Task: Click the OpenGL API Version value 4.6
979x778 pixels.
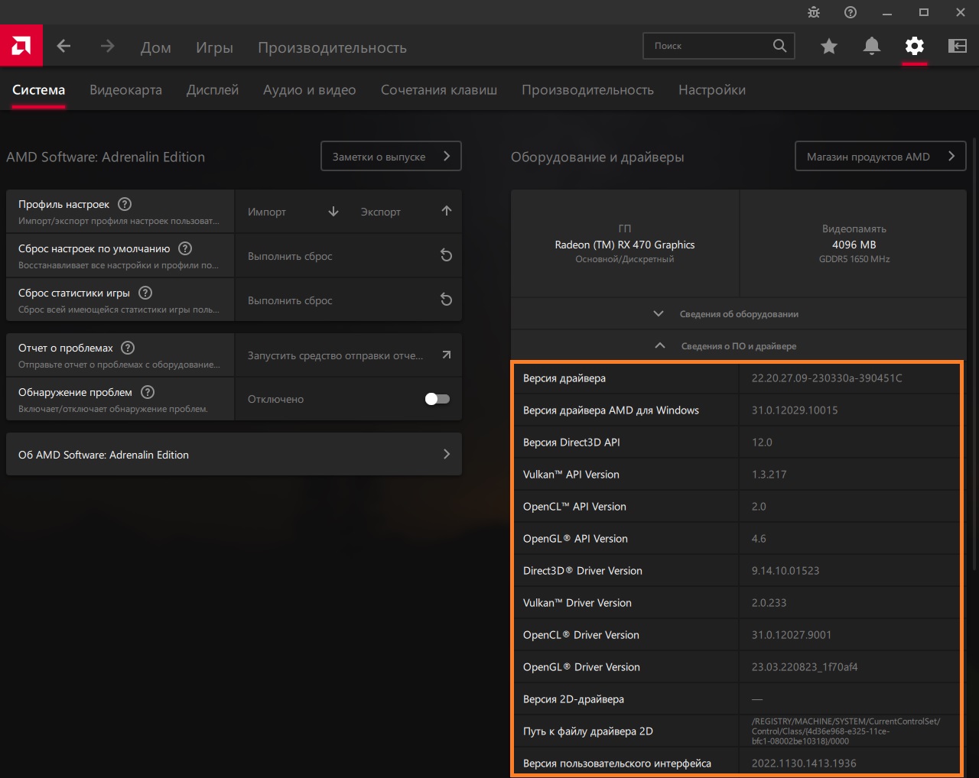Action: 759,539
